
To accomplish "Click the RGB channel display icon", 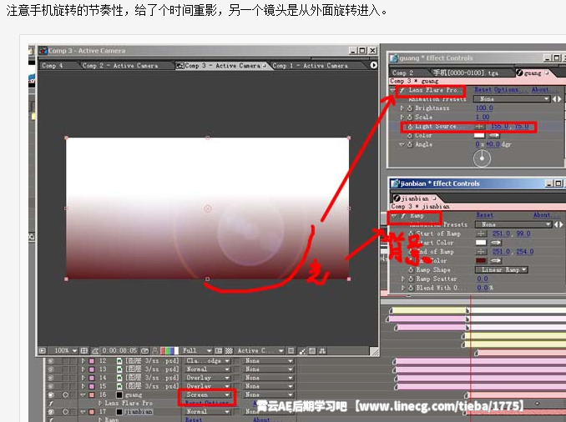I will [169, 350].
